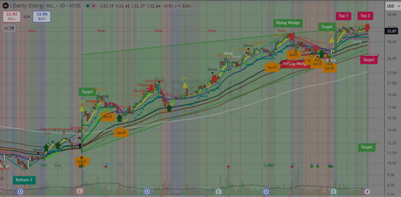Click the red down arrow under Top 2
Image resolution: width=401 pixels, height=197 pixels.
pyautogui.click(x=368, y=27)
